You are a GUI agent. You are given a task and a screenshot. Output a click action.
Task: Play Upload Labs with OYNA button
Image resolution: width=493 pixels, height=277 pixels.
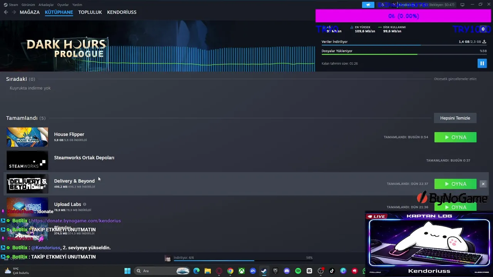(x=455, y=207)
